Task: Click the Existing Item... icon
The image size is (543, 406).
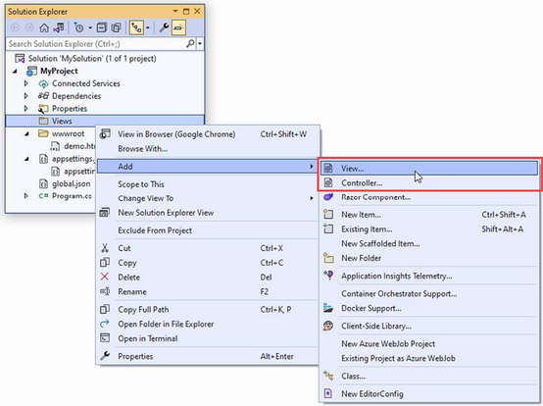Action: [x=328, y=228]
